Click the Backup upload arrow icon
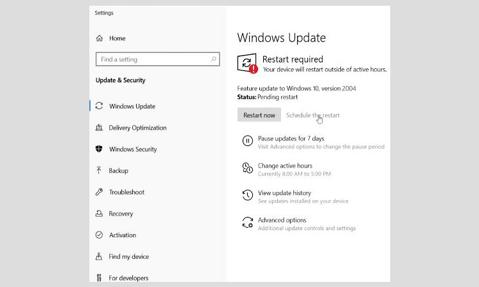 point(98,170)
